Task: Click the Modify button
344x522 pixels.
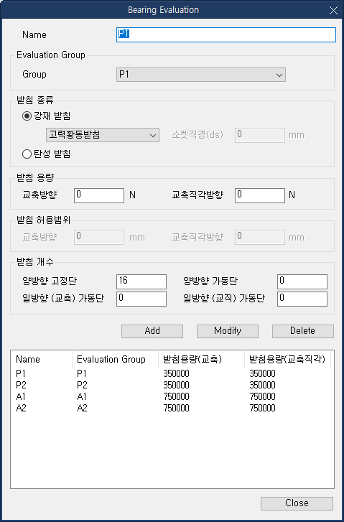Action: pyautogui.click(x=228, y=331)
